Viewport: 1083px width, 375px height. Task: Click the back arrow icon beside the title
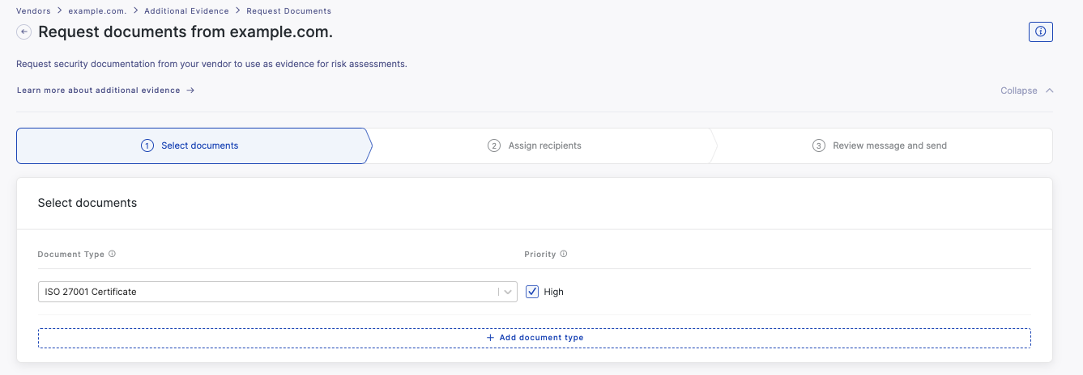(x=24, y=32)
